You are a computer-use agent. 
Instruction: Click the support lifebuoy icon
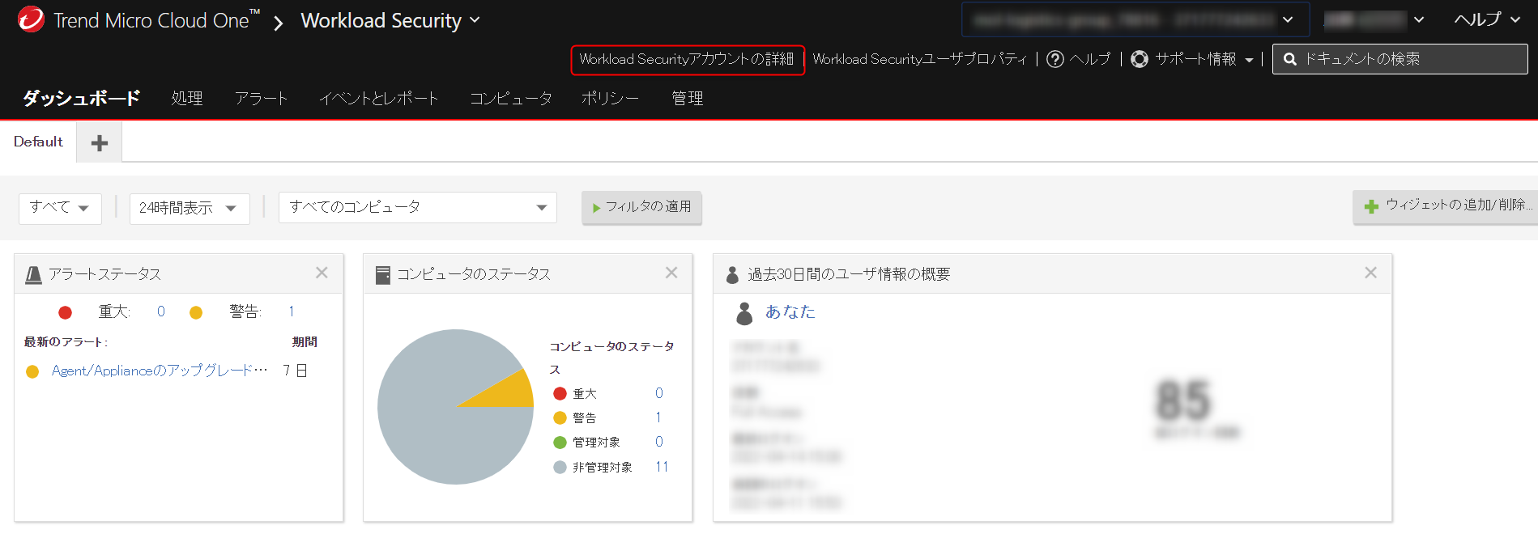coord(1140,59)
